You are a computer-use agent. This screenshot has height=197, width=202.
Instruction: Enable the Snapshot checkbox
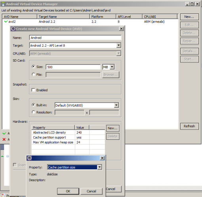coord(33,90)
